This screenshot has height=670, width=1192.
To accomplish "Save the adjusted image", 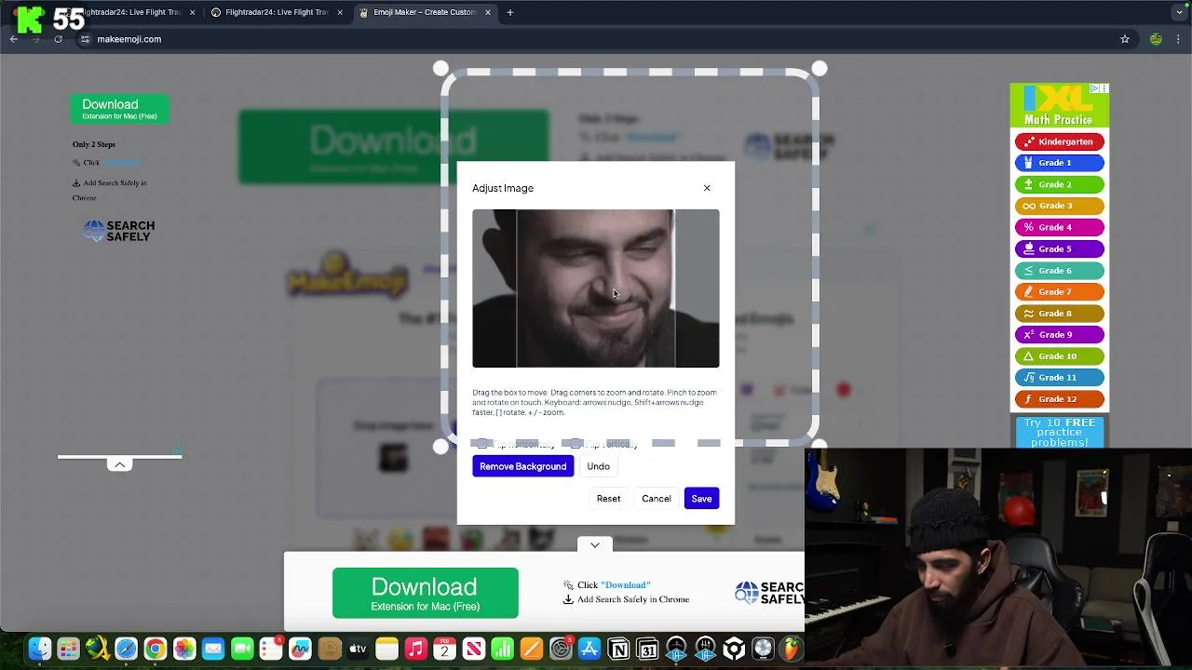I will [701, 499].
